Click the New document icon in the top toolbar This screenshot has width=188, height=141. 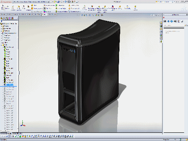pyautogui.click(x=51, y=2)
